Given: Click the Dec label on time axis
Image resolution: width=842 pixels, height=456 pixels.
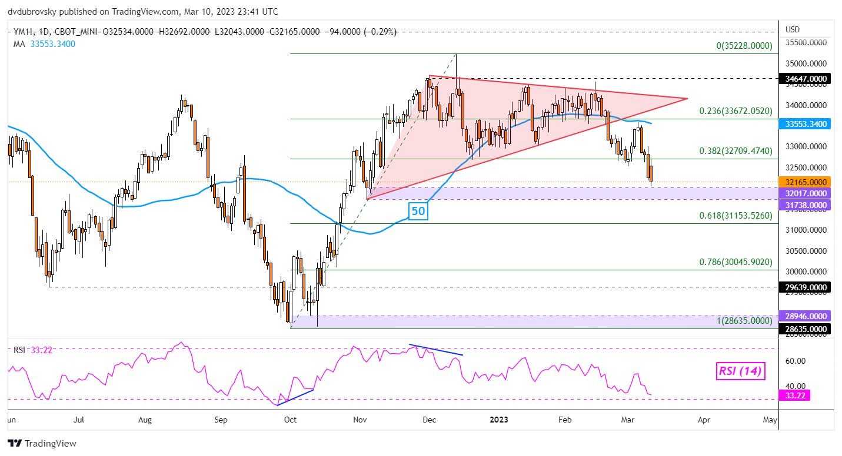Looking at the screenshot, I should click(x=429, y=420).
